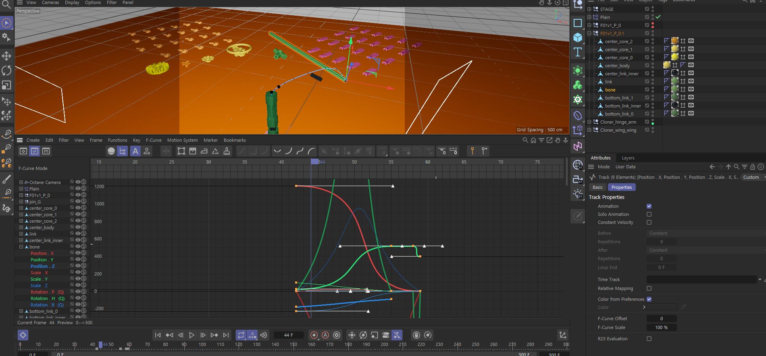Click the Text spline tool icon
This screenshot has height=356, width=766.
click(578, 52)
